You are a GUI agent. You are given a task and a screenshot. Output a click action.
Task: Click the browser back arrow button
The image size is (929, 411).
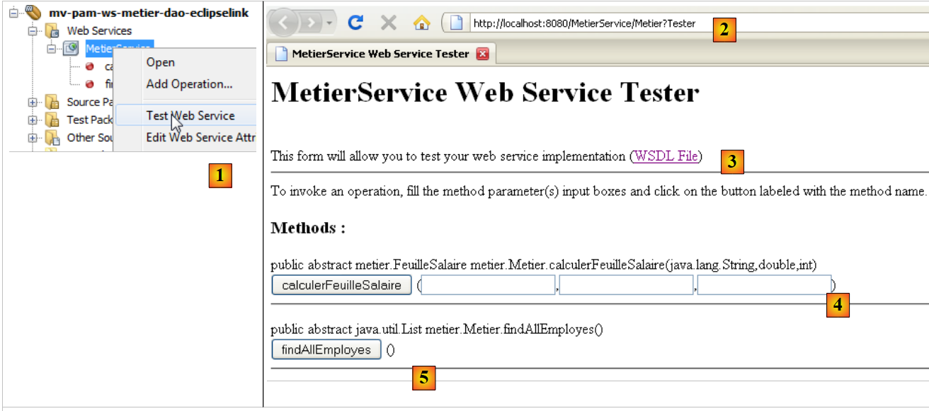point(285,23)
